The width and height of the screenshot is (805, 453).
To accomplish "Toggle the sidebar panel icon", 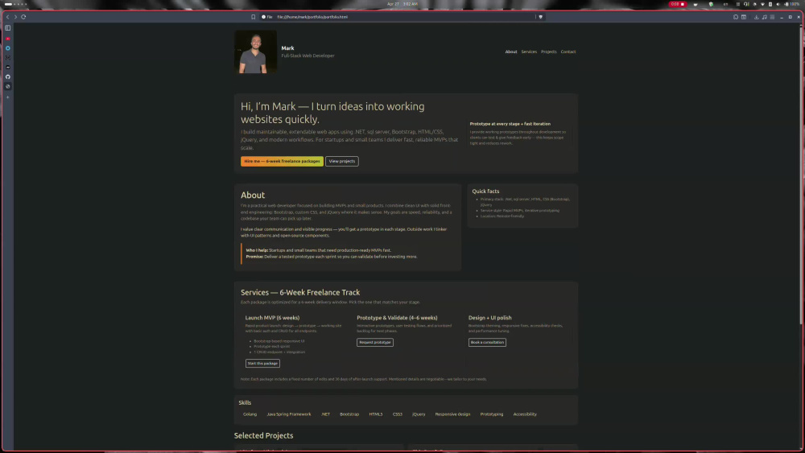I will [8, 28].
